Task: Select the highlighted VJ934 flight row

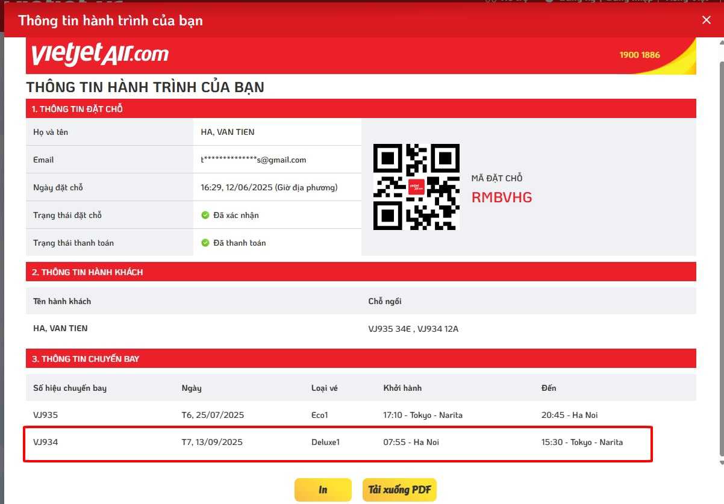Action: pos(337,443)
